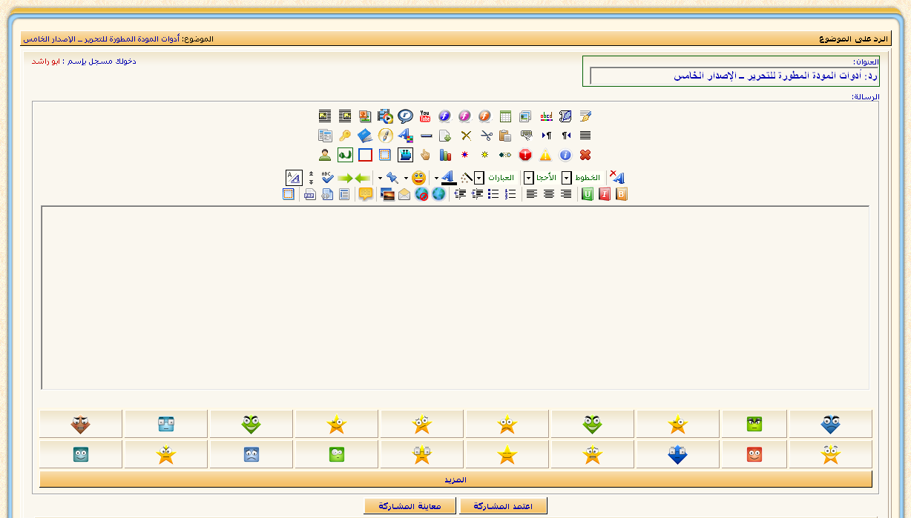
Task: Remove link with the unlink globe
Action: (x=422, y=194)
